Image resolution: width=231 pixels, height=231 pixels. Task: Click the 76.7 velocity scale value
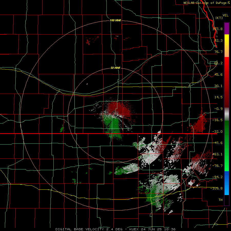pos(218,52)
